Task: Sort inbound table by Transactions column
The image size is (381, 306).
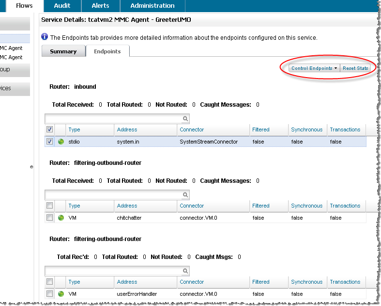Action: 345,129
